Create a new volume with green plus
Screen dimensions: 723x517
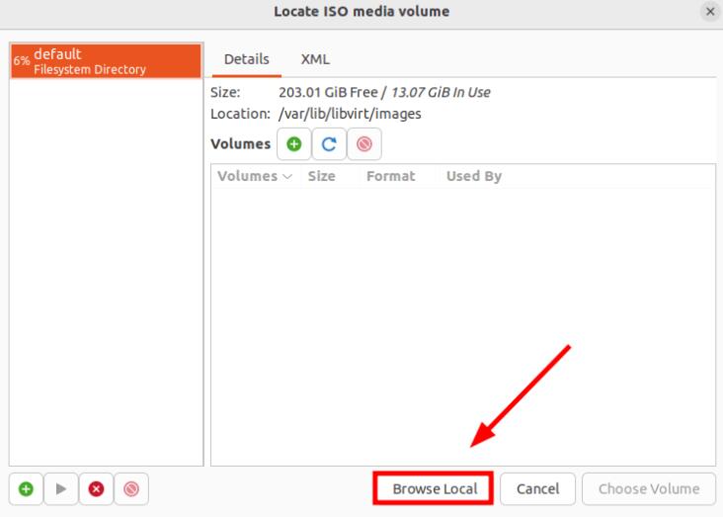293,144
